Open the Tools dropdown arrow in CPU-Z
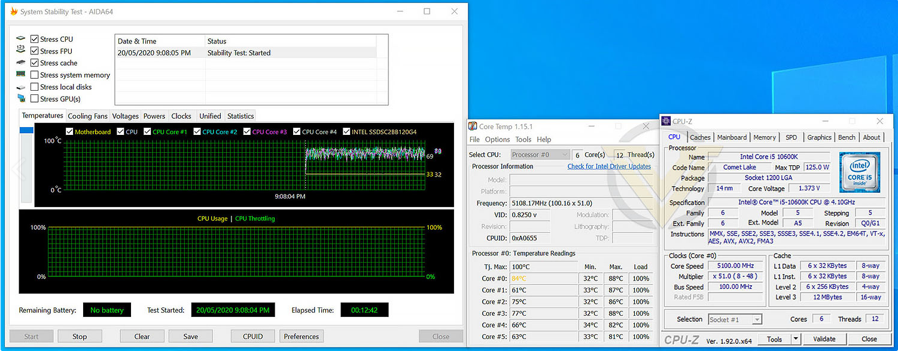Viewport: 898px width, 351px height. click(795, 339)
